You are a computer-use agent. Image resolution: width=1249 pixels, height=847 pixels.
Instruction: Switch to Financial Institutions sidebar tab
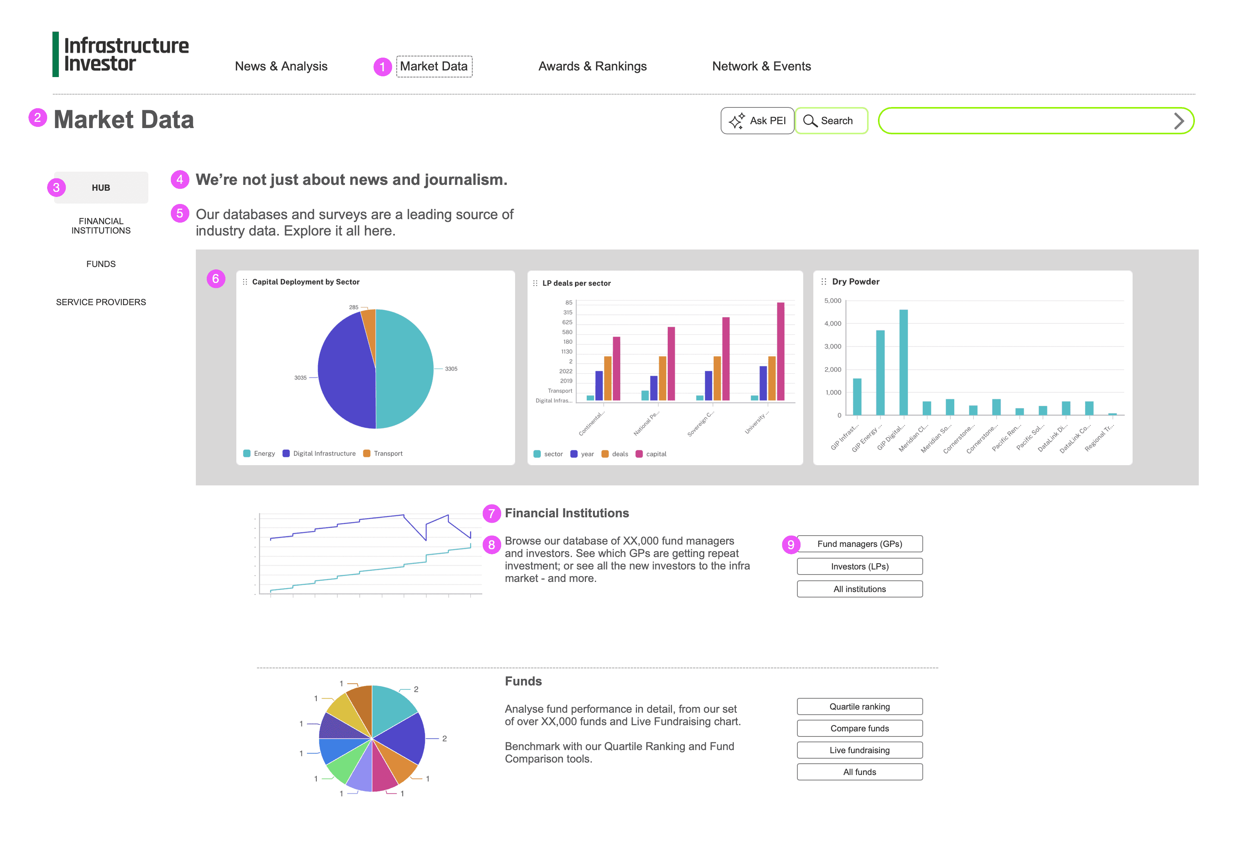click(x=101, y=226)
